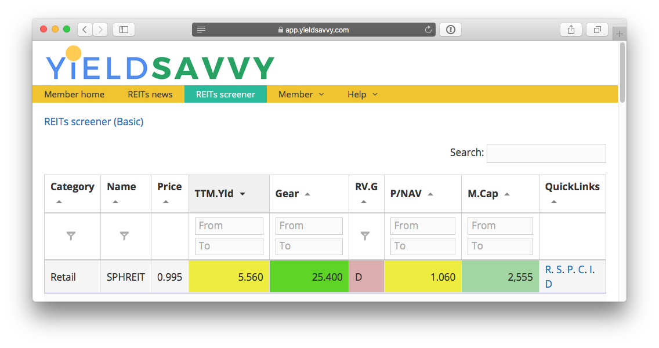Click Safari's sidebar toggle icon
The width and height of the screenshot is (659, 348).
tap(124, 30)
